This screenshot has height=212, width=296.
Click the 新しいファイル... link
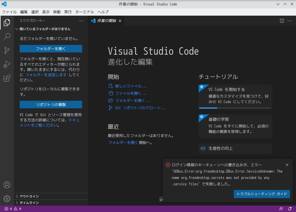pos(131,86)
